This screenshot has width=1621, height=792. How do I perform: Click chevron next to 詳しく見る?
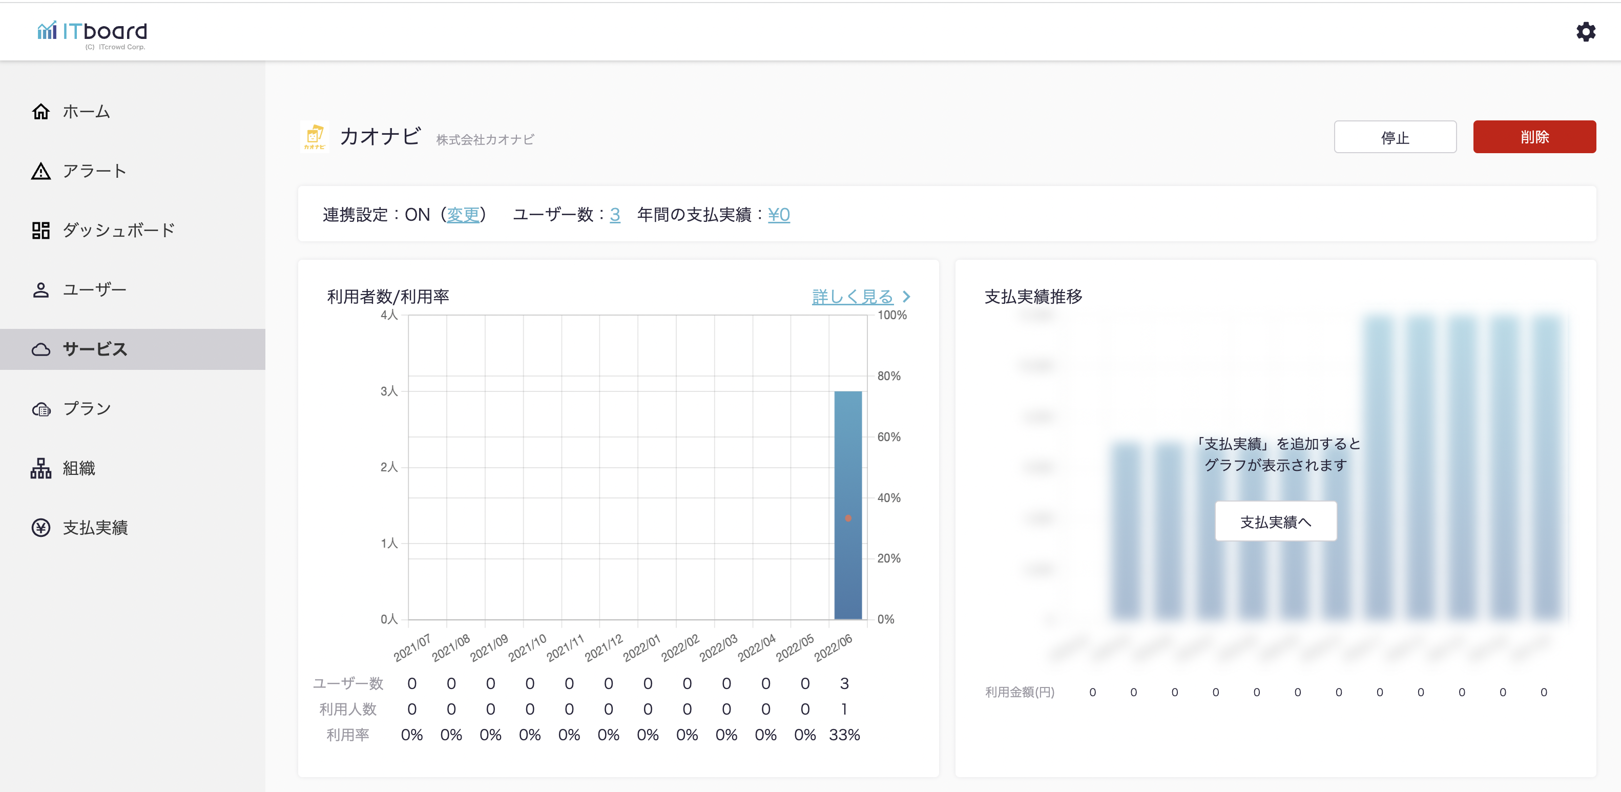906,296
